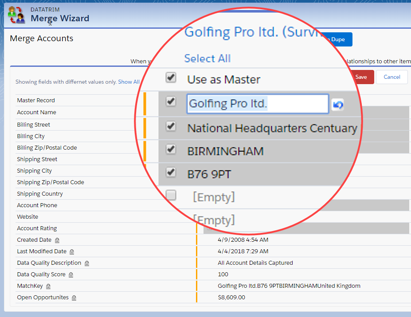Select the Master Record row label
The image size is (411, 317).
pos(36,100)
